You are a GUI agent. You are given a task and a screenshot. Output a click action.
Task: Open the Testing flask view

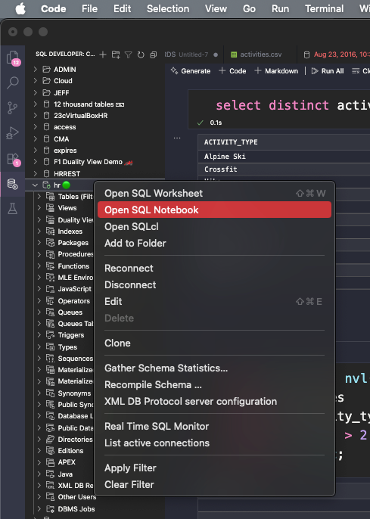(x=13, y=209)
